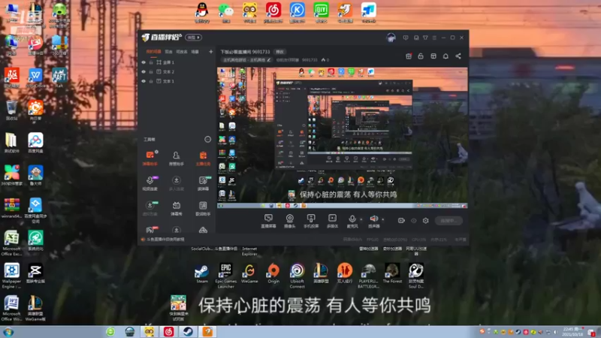Open the settings gear in the bottom bar
This screenshot has height=338, width=601.
(425, 221)
